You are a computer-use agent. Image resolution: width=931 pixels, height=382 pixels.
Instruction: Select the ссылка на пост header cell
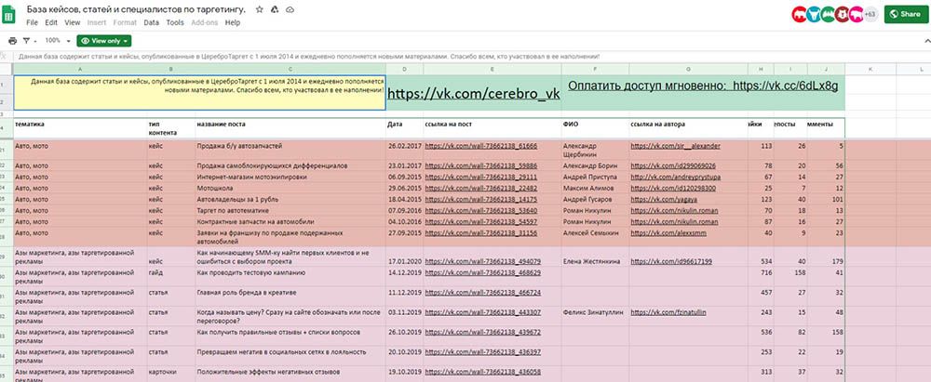tap(492, 128)
